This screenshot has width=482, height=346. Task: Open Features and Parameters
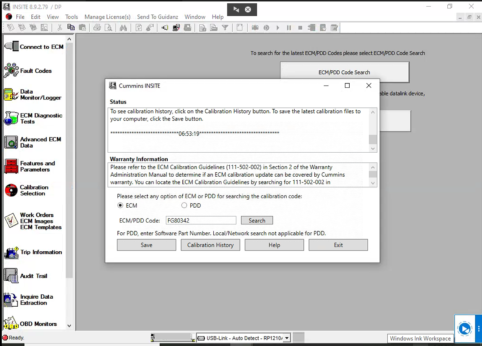click(30, 166)
